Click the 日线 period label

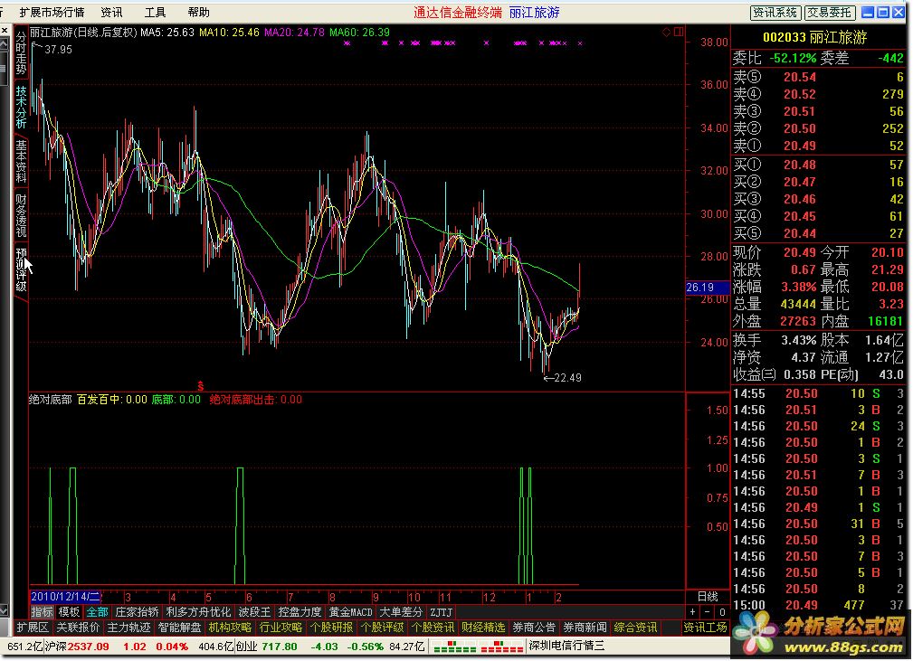[x=708, y=597]
